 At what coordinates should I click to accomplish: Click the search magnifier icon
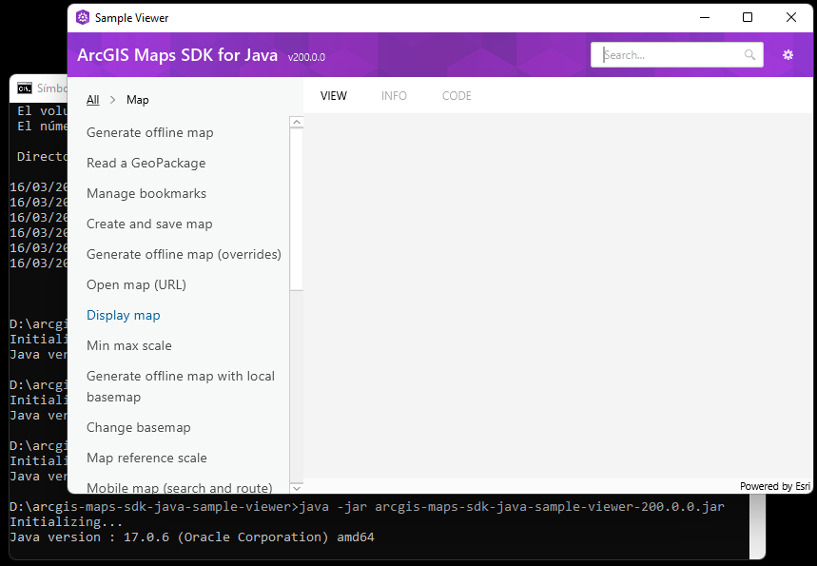click(x=750, y=54)
